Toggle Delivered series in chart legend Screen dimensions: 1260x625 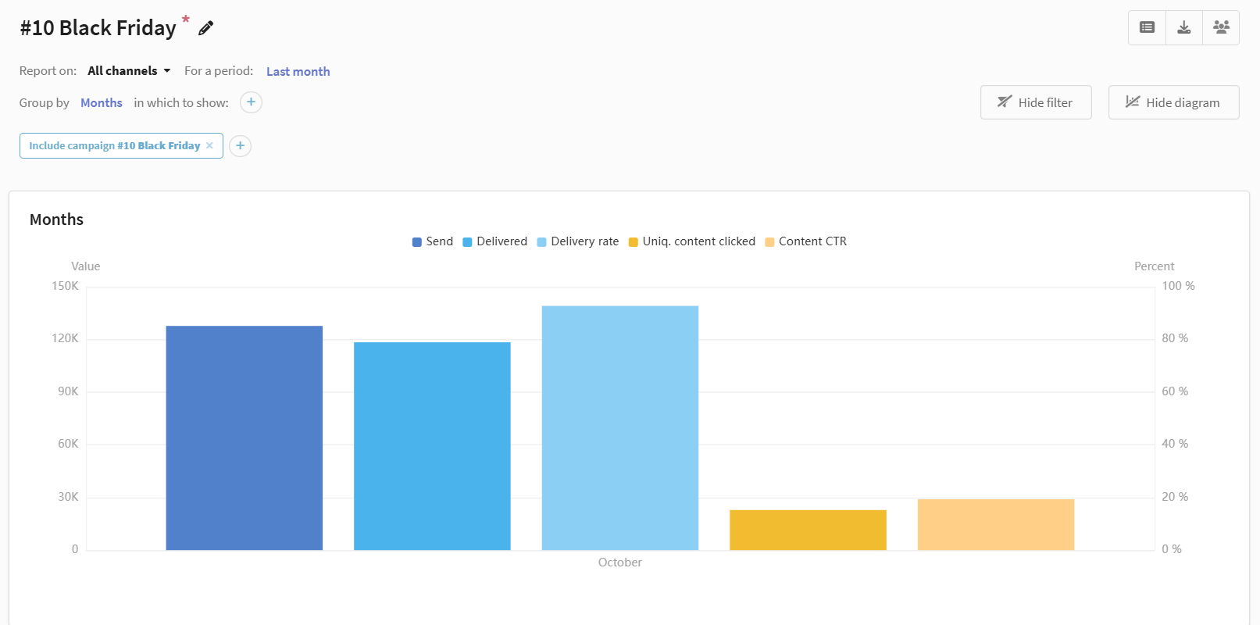tap(495, 241)
